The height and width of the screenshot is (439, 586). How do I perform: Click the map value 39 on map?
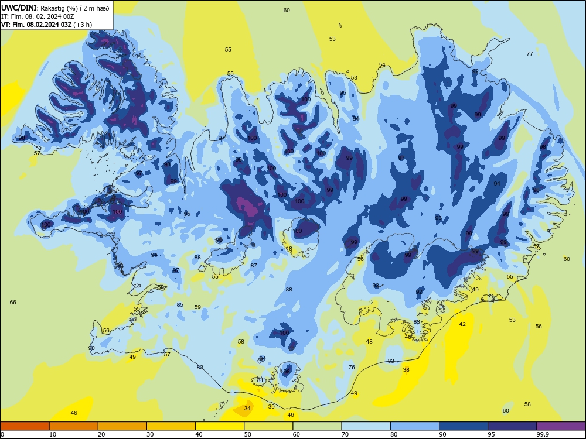pyautogui.click(x=271, y=407)
